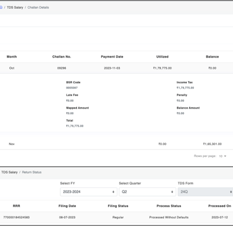Click the Balance column header

[x=212, y=56]
